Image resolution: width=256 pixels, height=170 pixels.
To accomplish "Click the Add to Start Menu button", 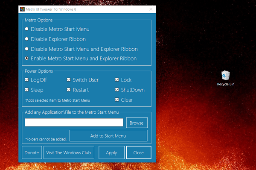I will 108,136.
